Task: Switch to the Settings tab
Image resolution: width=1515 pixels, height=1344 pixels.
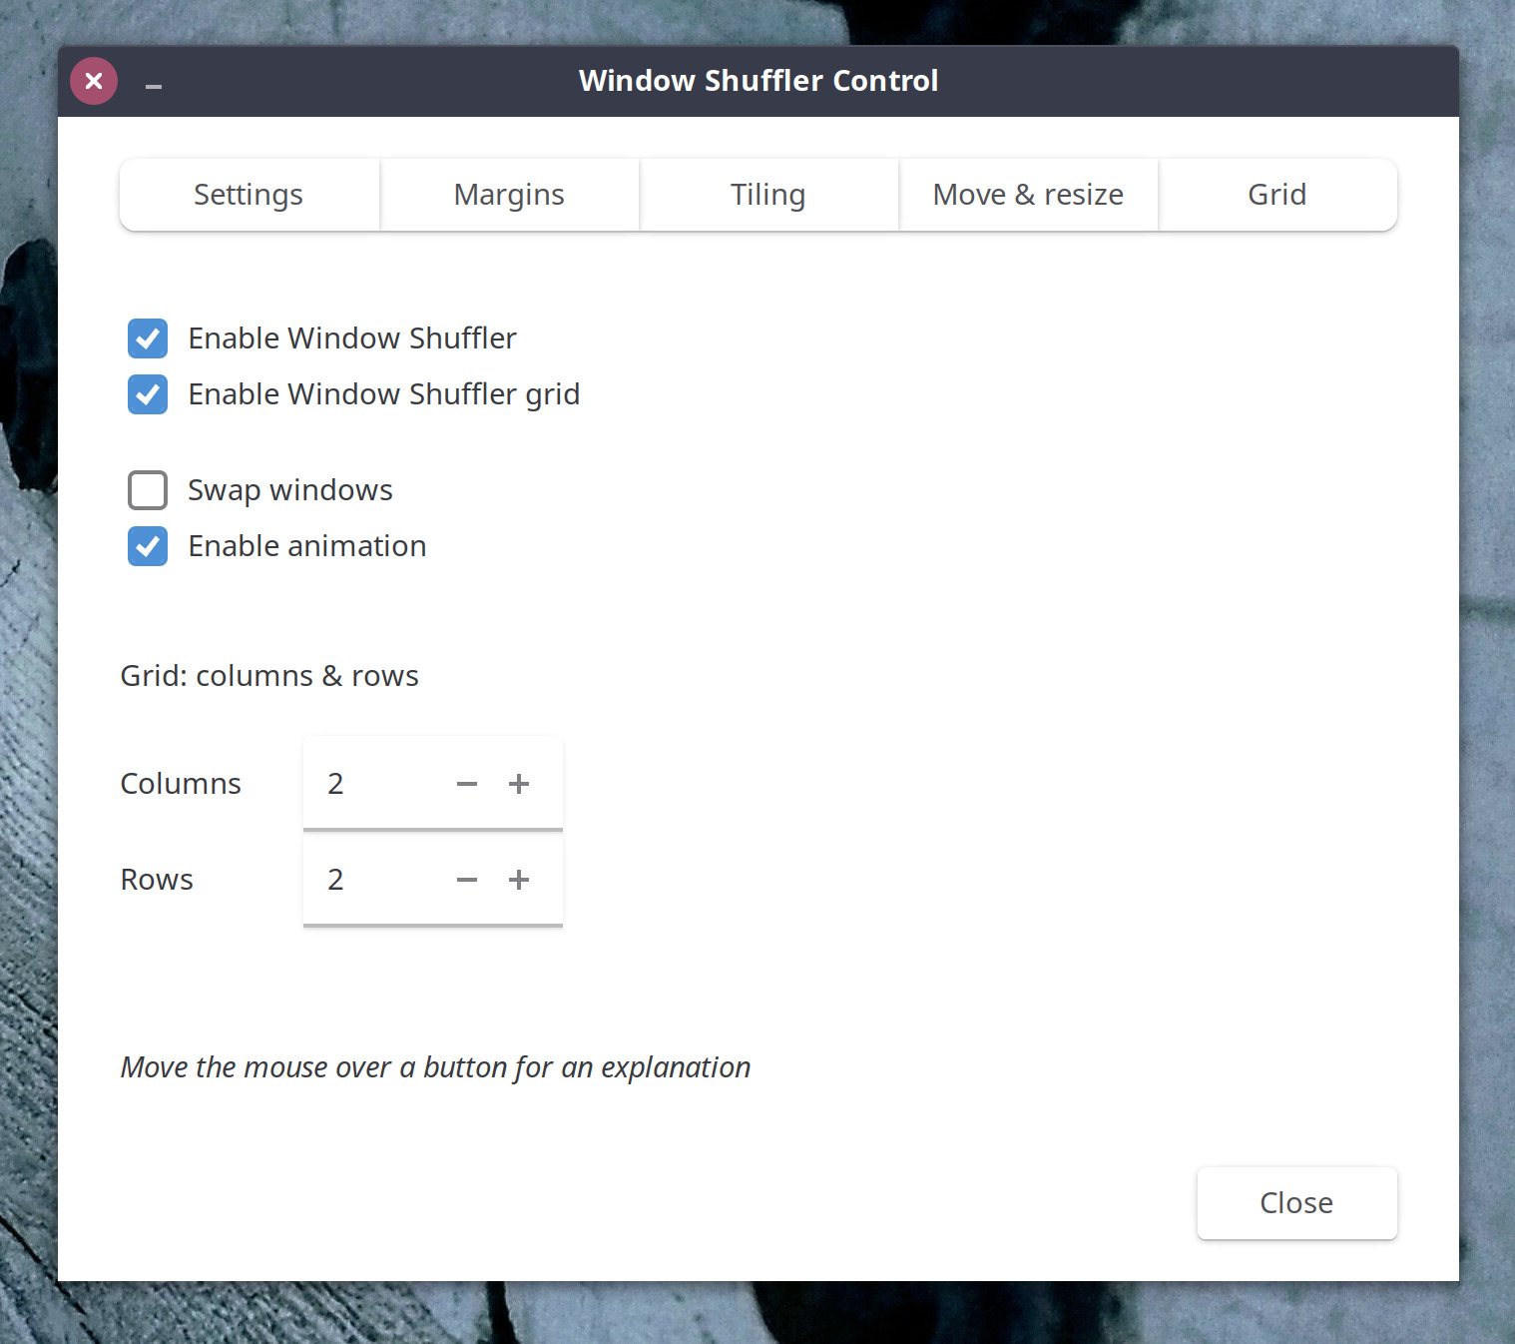Action: pos(249,195)
